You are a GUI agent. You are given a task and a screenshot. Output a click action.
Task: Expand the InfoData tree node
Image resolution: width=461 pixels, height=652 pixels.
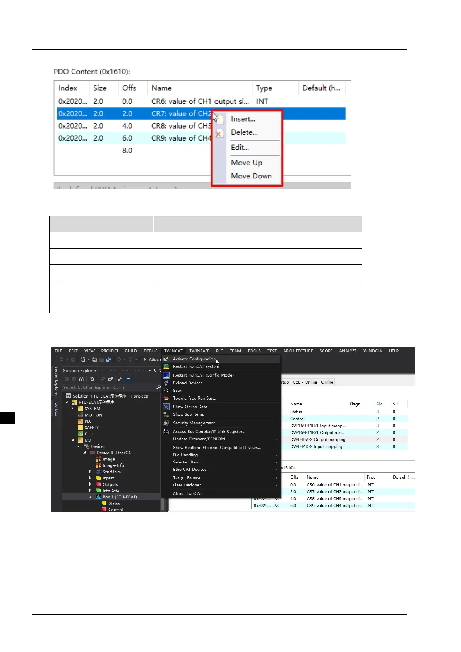point(90,491)
